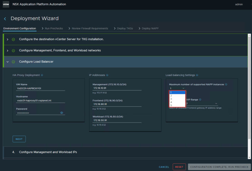The width and height of the screenshot is (252, 171).
Task: Click info icon next to VIP Range
Action: (200, 99)
